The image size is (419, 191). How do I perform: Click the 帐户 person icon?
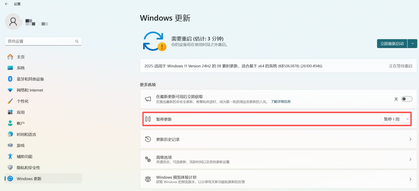[x=10, y=123]
